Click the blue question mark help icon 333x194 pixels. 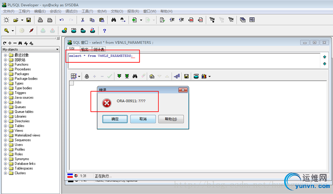[104, 31]
